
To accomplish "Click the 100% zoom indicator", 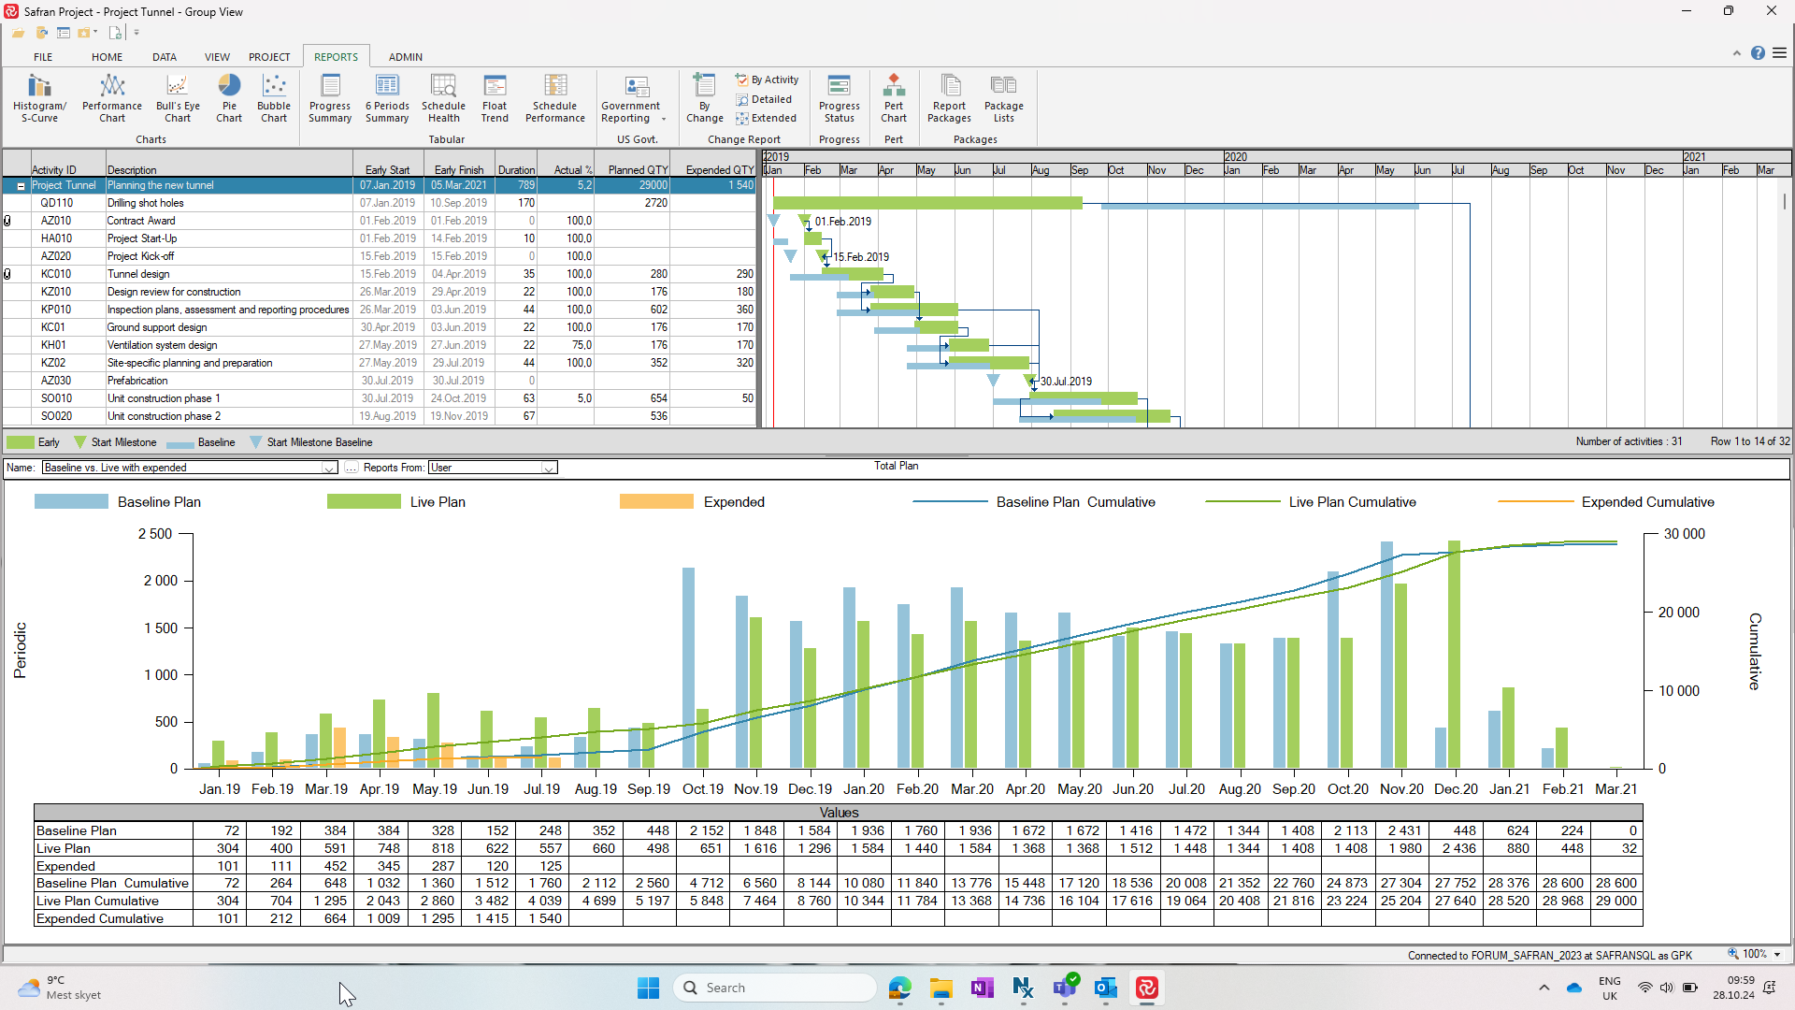I will [x=1754, y=955].
